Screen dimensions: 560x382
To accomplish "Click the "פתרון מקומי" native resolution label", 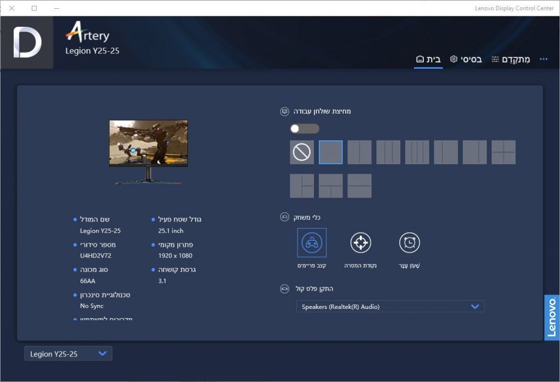I will (176, 245).
